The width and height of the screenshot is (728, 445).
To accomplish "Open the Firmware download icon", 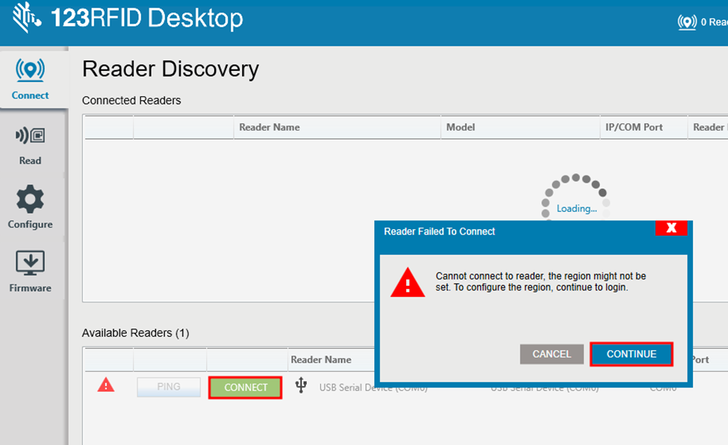I will click(x=30, y=263).
